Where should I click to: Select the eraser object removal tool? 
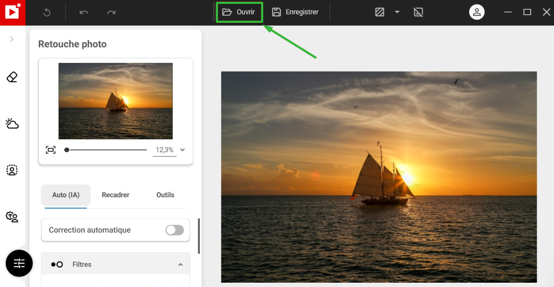tap(12, 77)
